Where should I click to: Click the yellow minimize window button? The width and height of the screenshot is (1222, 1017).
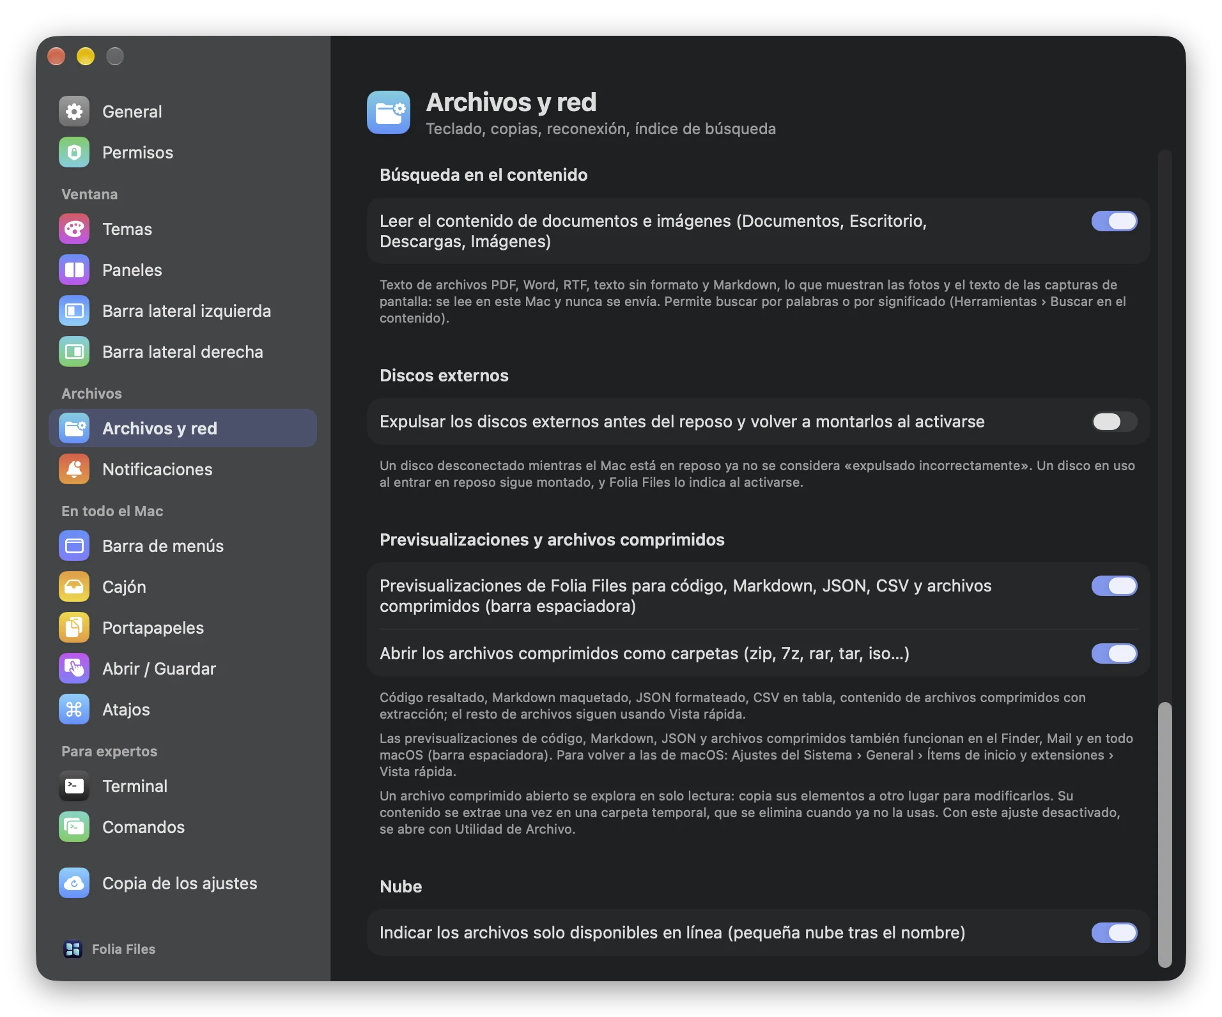(x=86, y=57)
